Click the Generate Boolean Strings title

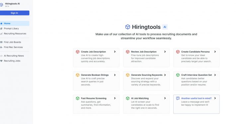click(x=95, y=75)
